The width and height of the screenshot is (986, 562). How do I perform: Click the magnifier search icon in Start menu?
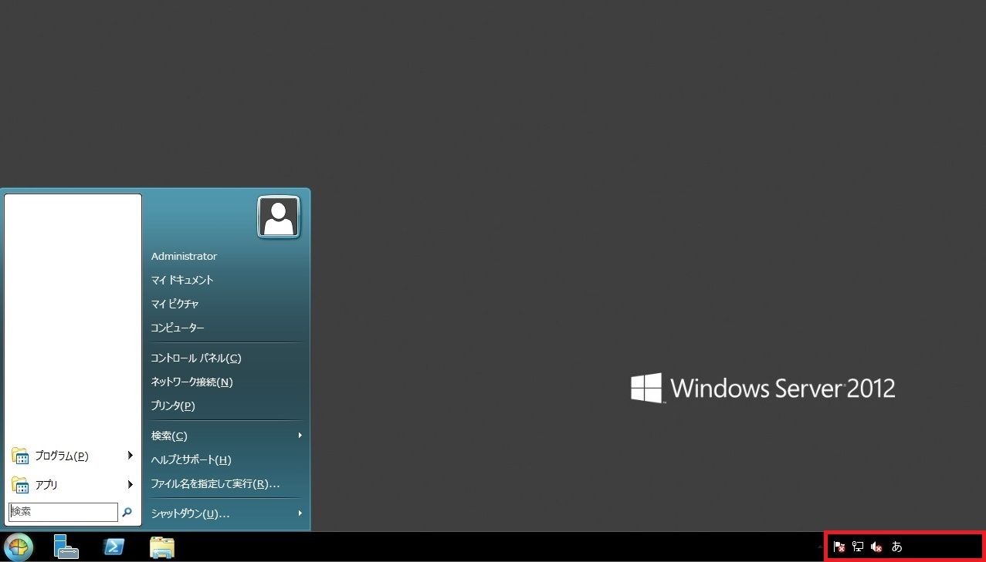pyautogui.click(x=127, y=512)
